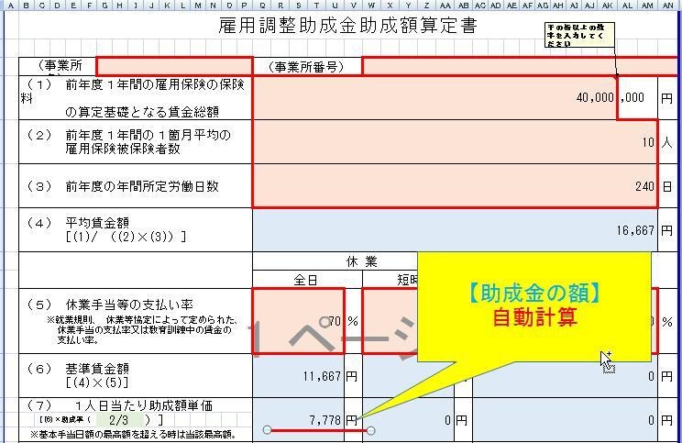The image size is (682, 443).
Task: Select the rightmost 0 cell in row (7)
Action: point(565,420)
